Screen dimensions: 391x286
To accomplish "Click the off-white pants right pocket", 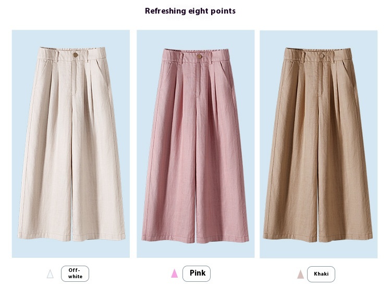I will (x=102, y=70).
